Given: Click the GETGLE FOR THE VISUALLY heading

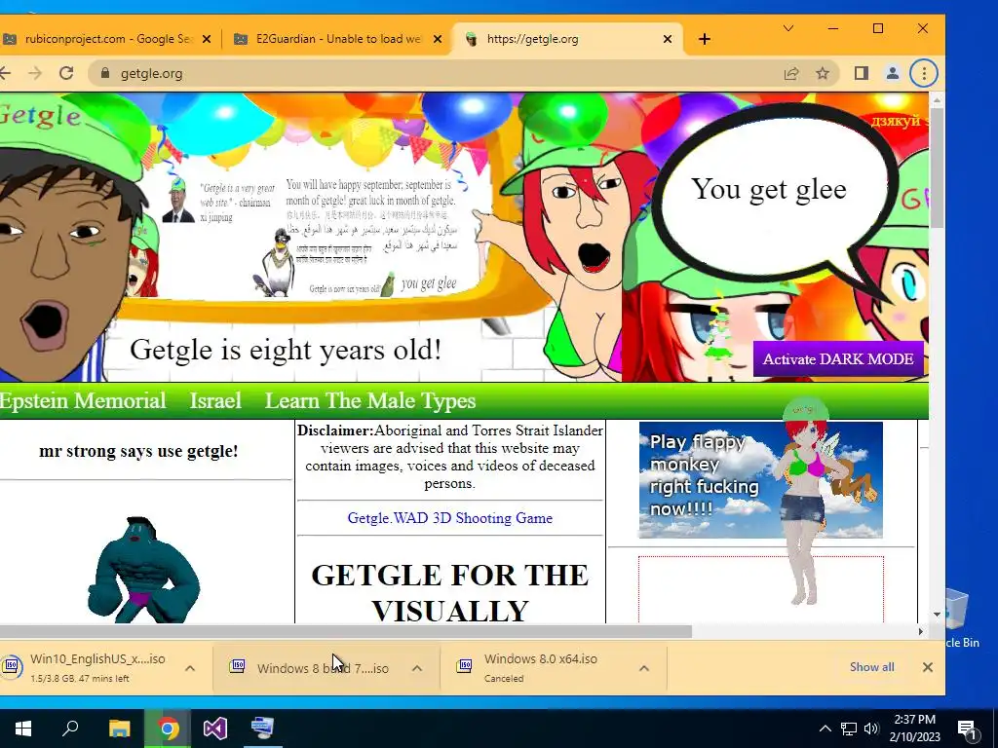Looking at the screenshot, I should point(449,591).
